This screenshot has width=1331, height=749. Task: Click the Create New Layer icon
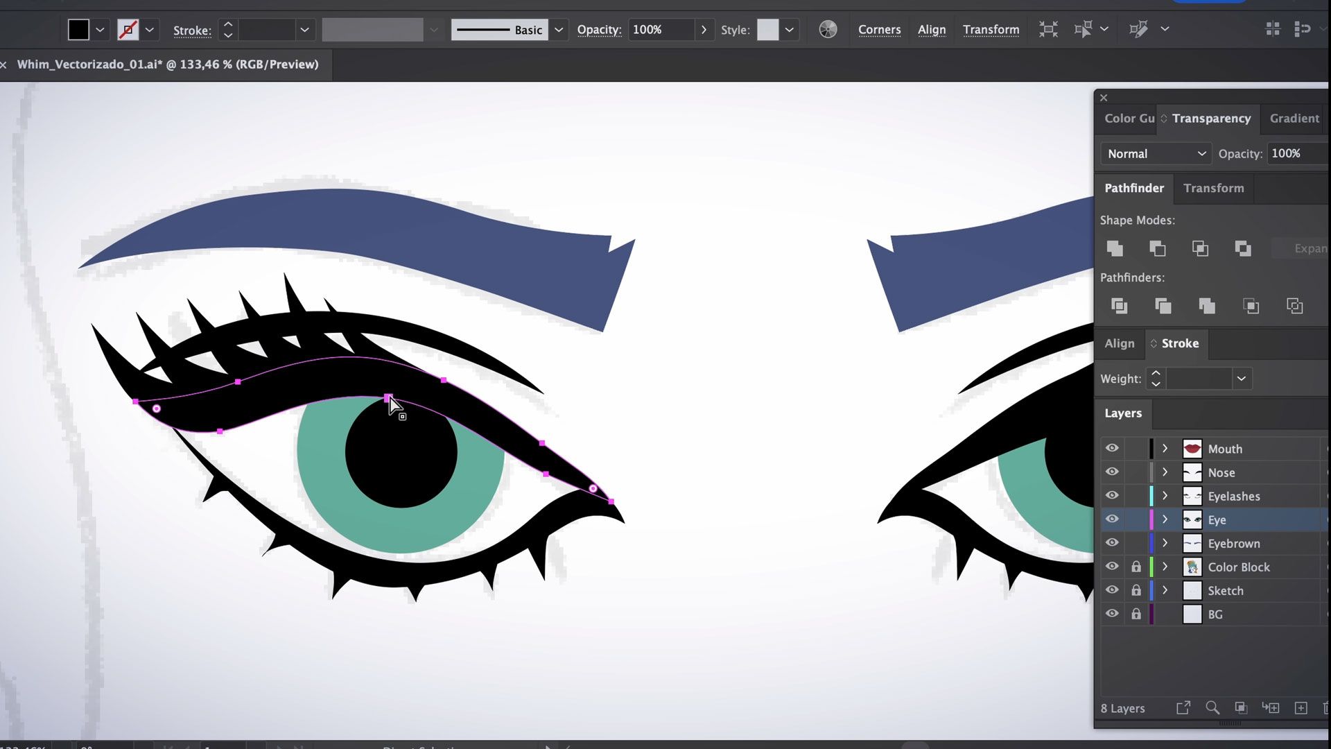[x=1300, y=708]
